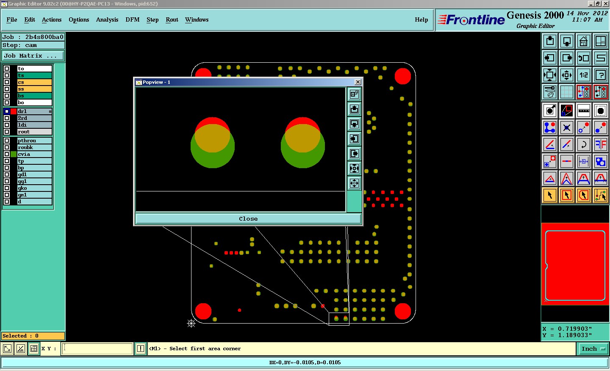Click the previous view (undo zoom) icon

tap(584, 58)
